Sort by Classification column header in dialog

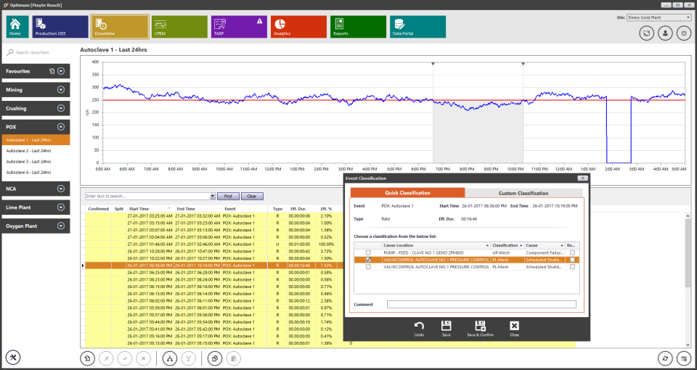click(x=508, y=245)
